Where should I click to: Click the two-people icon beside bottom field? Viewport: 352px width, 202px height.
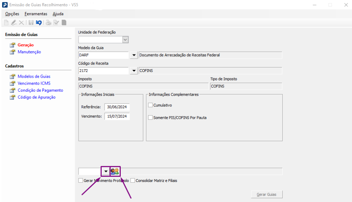(x=115, y=171)
